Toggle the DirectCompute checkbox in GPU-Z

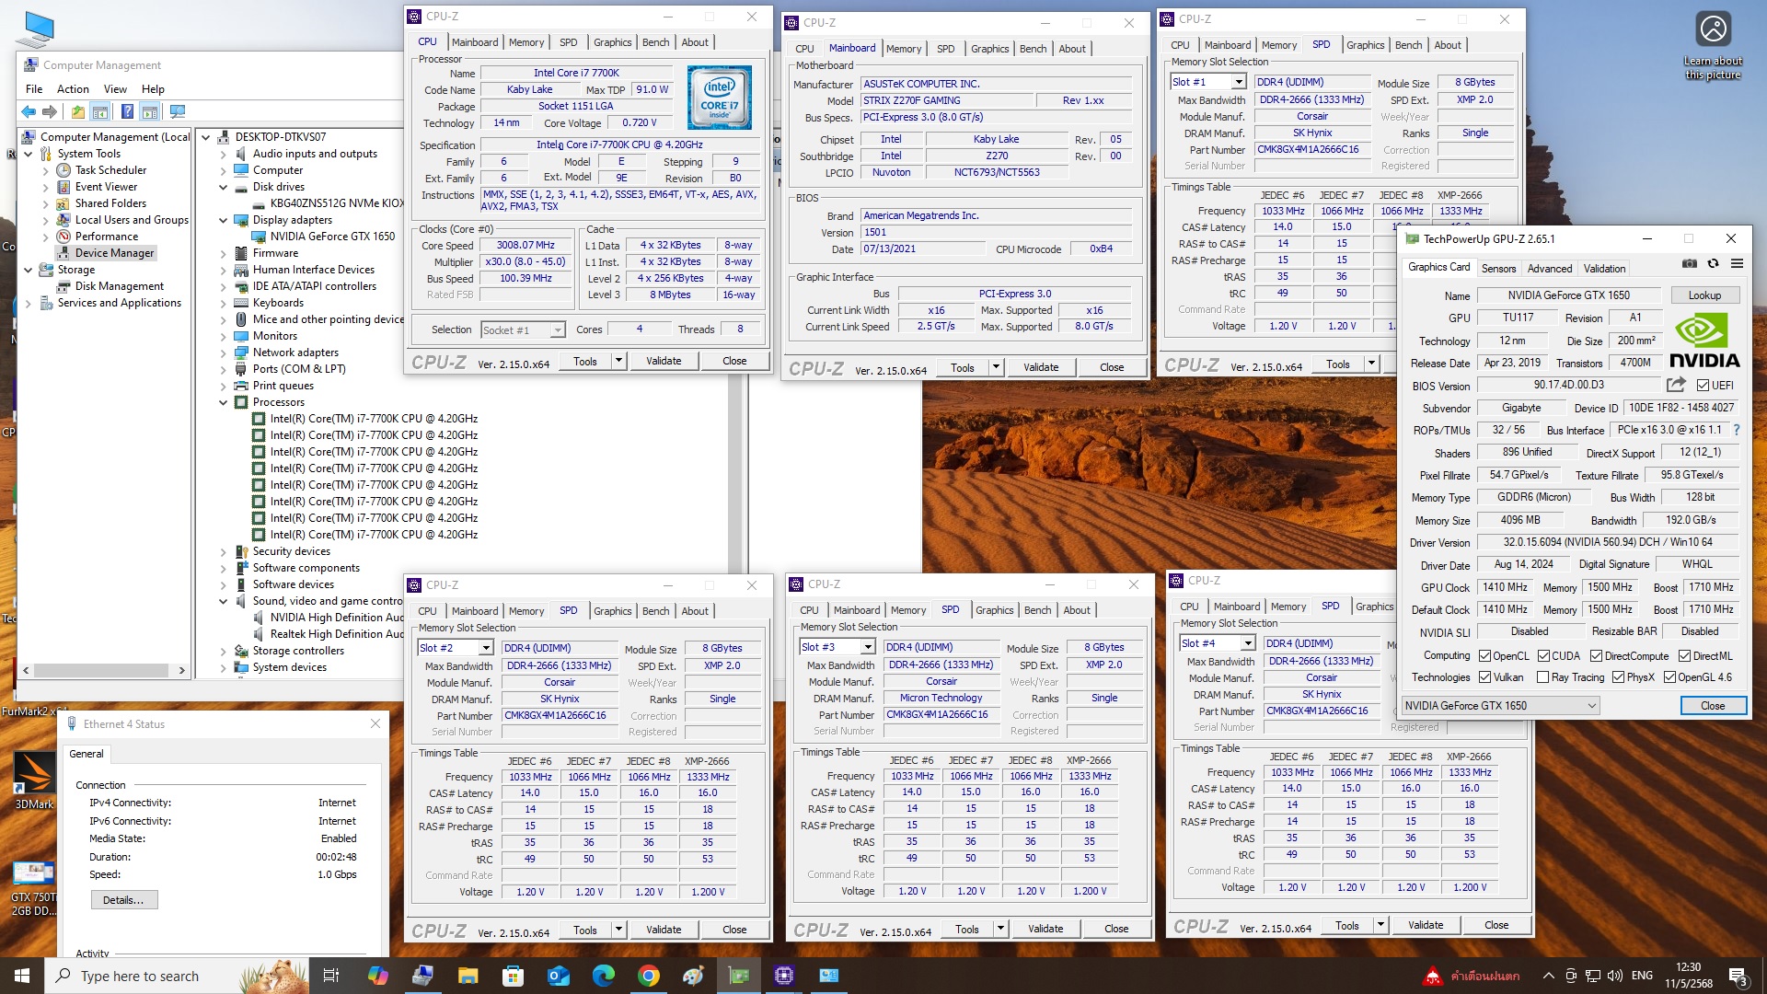[1597, 656]
